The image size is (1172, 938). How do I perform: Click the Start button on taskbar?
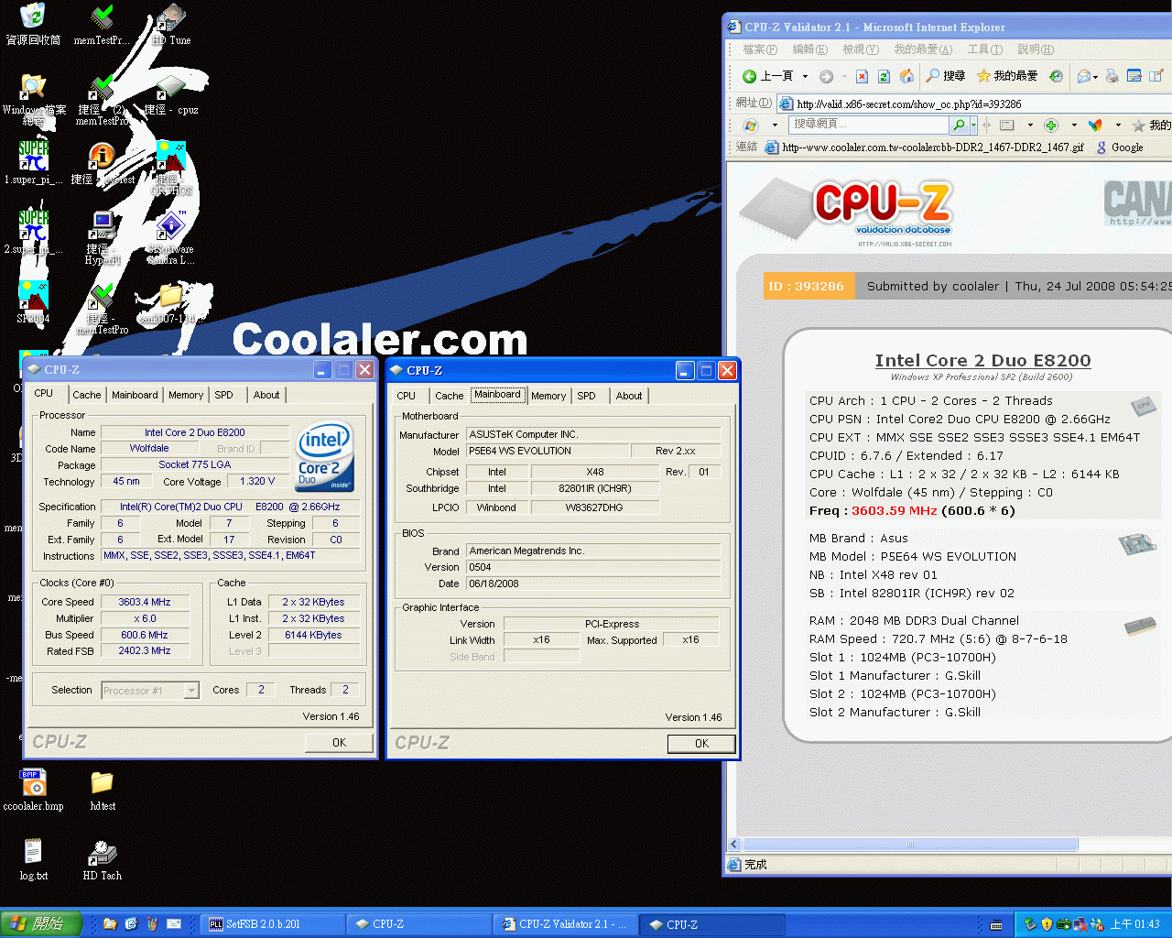[41, 924]
